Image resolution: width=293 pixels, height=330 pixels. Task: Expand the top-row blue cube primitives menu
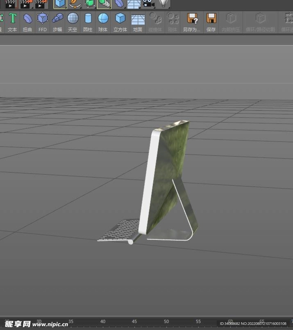tap(60, 4)
